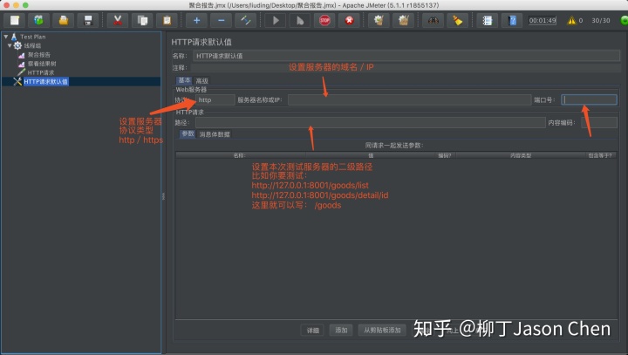This screenshot has width=628, height=355.
Task: Save the test plan with floppy icon
Action: click(88, 20)
